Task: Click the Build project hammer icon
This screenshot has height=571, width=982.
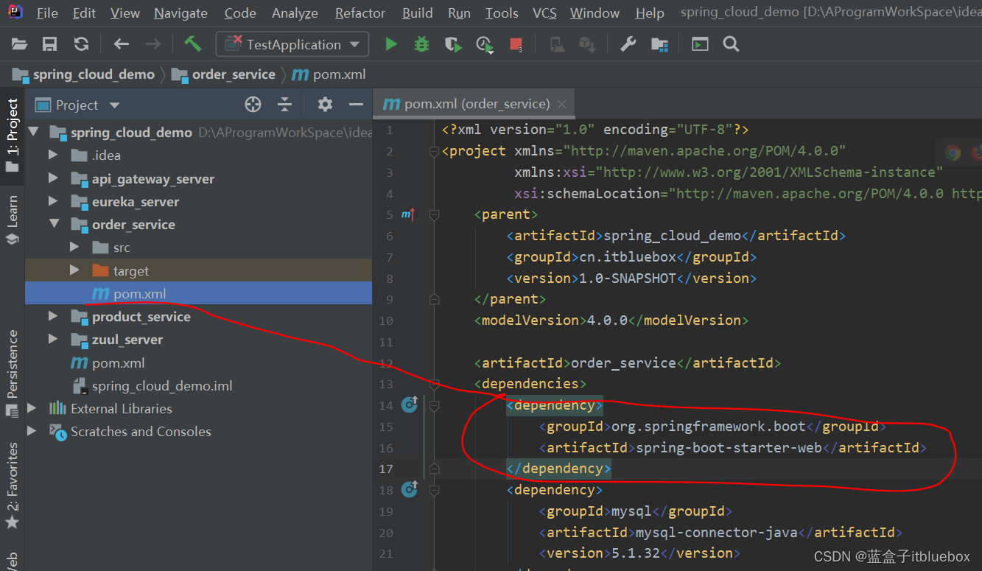Action: click(192, 44)
